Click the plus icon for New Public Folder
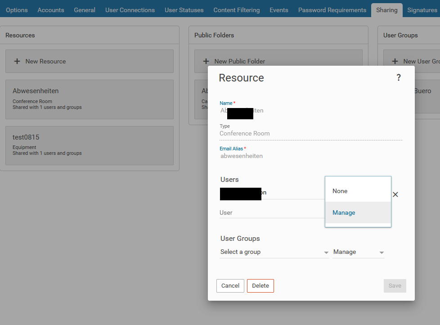The image size is (440, 325). (x=206, y=61)
